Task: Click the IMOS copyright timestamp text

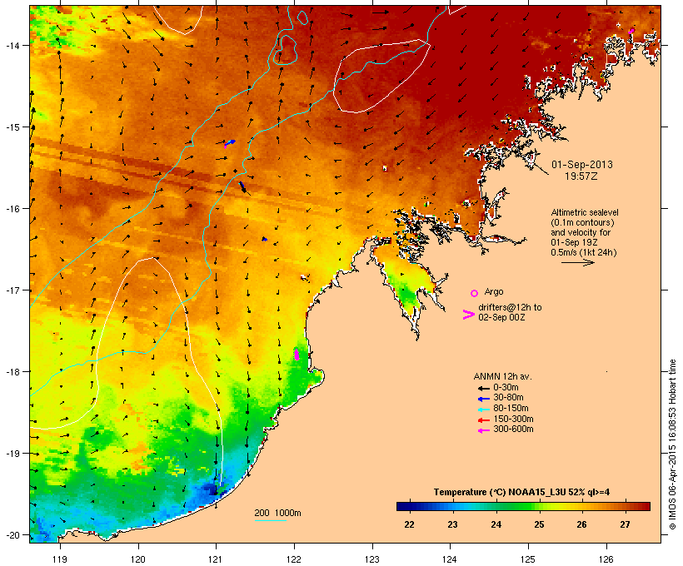Action: 672,444
